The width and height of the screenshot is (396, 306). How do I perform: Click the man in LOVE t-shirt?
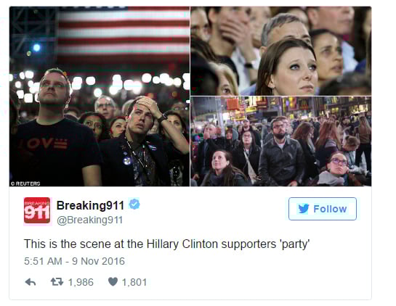pos(54,128)
